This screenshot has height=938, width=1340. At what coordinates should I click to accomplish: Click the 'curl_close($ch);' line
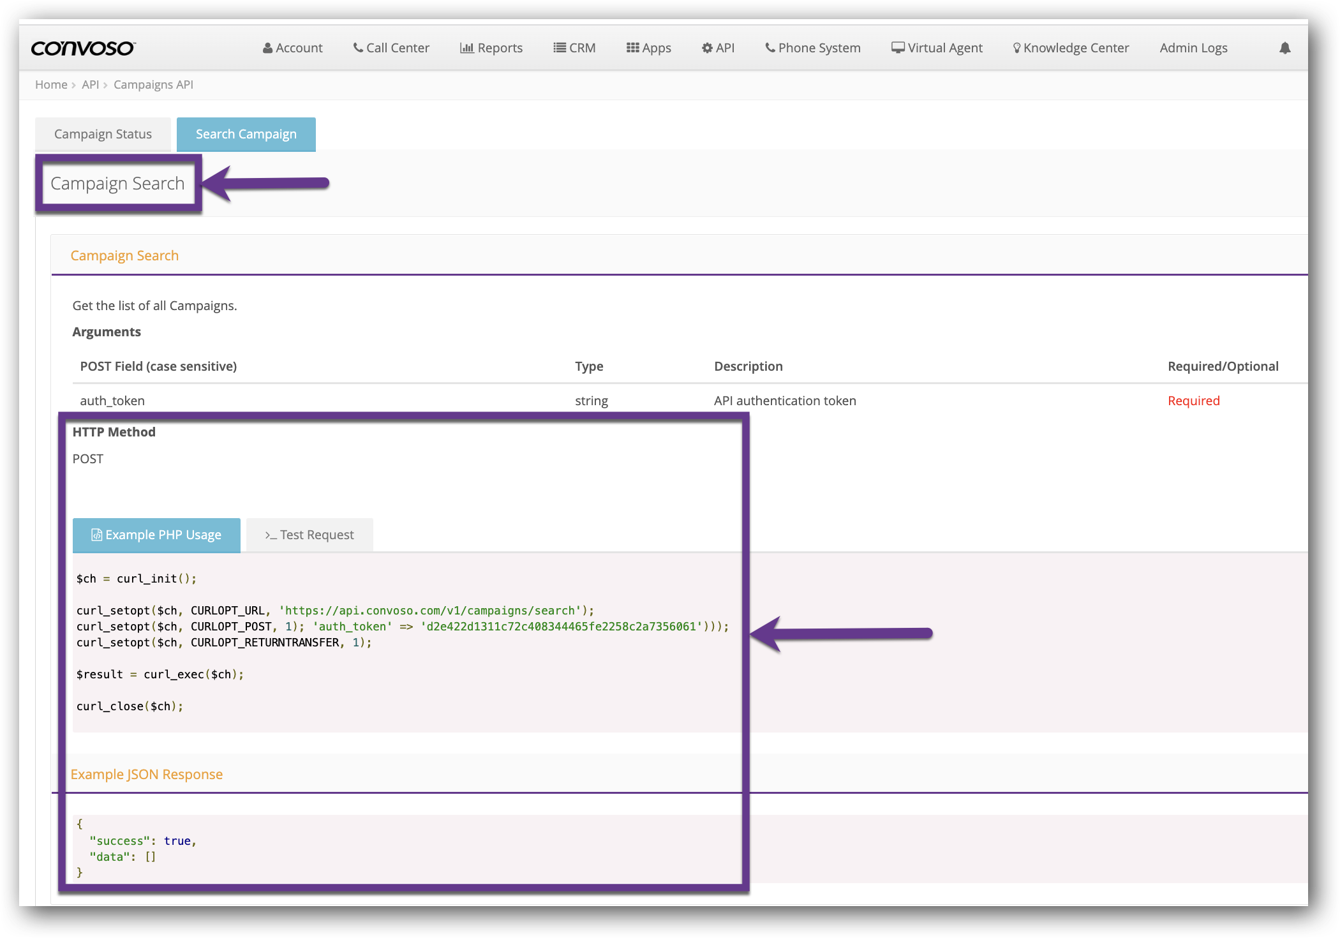(130, 706)
